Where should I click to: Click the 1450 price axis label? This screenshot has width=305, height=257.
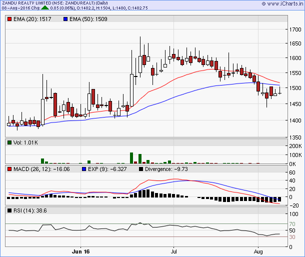(295, 104)
